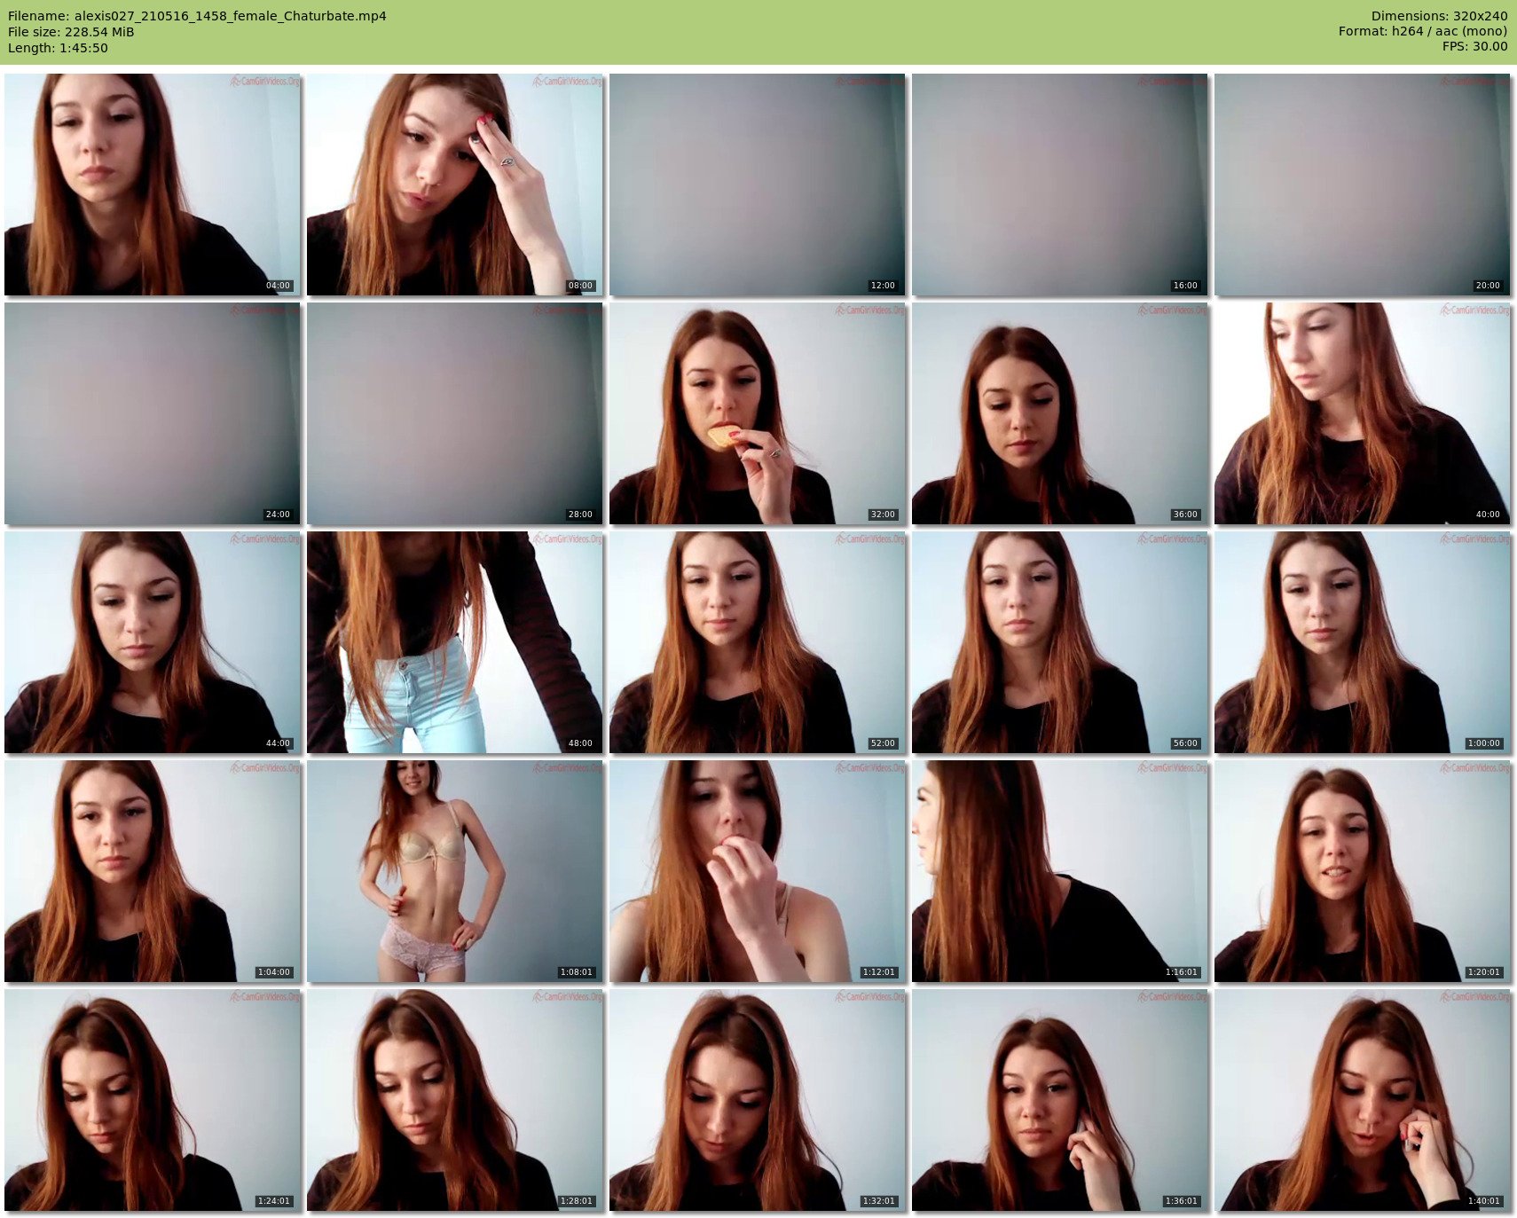Click the blank frame stamped 20:00

pos(1363,185)
